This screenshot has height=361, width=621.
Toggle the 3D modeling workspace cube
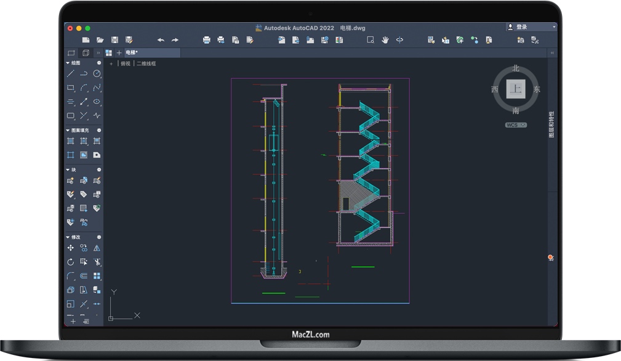pos(86,53)
